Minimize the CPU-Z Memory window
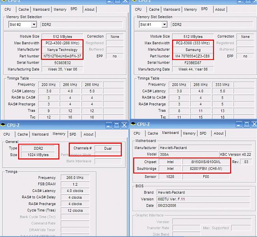257x237 pixels. [x=109, y=125]
